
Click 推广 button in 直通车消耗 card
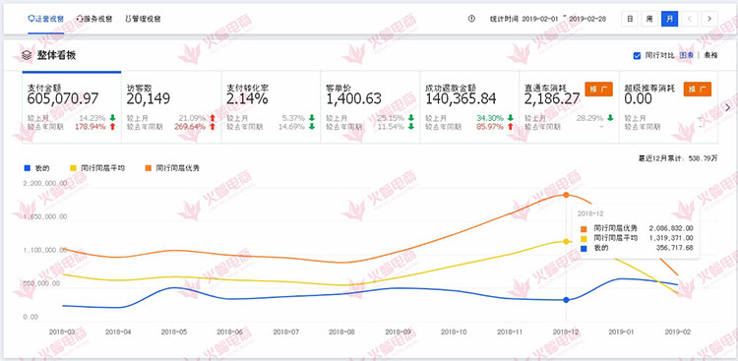tap(598, 89)
